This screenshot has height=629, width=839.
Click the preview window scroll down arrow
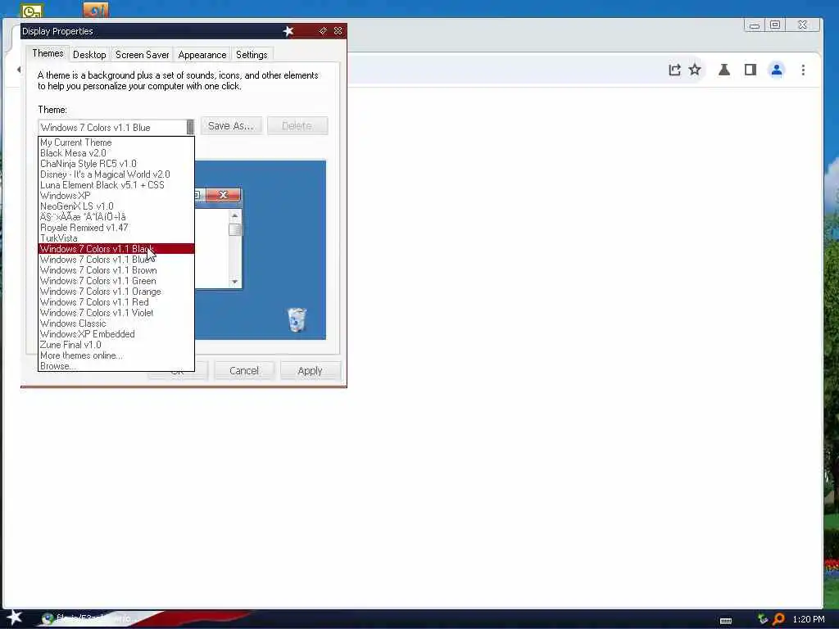point(234,282)
